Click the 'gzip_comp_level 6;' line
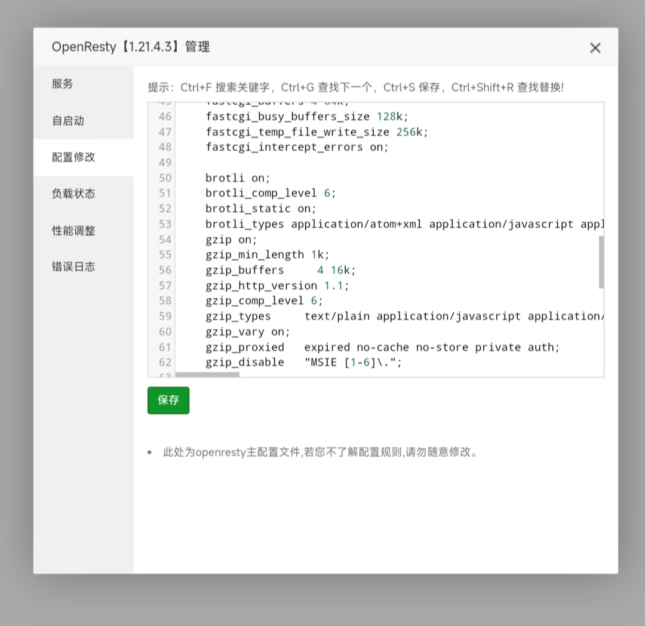 (x=264, y=301)
